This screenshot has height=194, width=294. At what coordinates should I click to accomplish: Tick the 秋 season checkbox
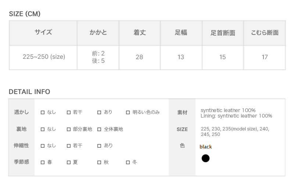point(99,162)
